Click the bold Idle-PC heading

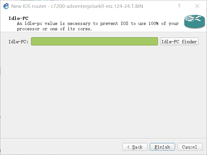[18, 18]
